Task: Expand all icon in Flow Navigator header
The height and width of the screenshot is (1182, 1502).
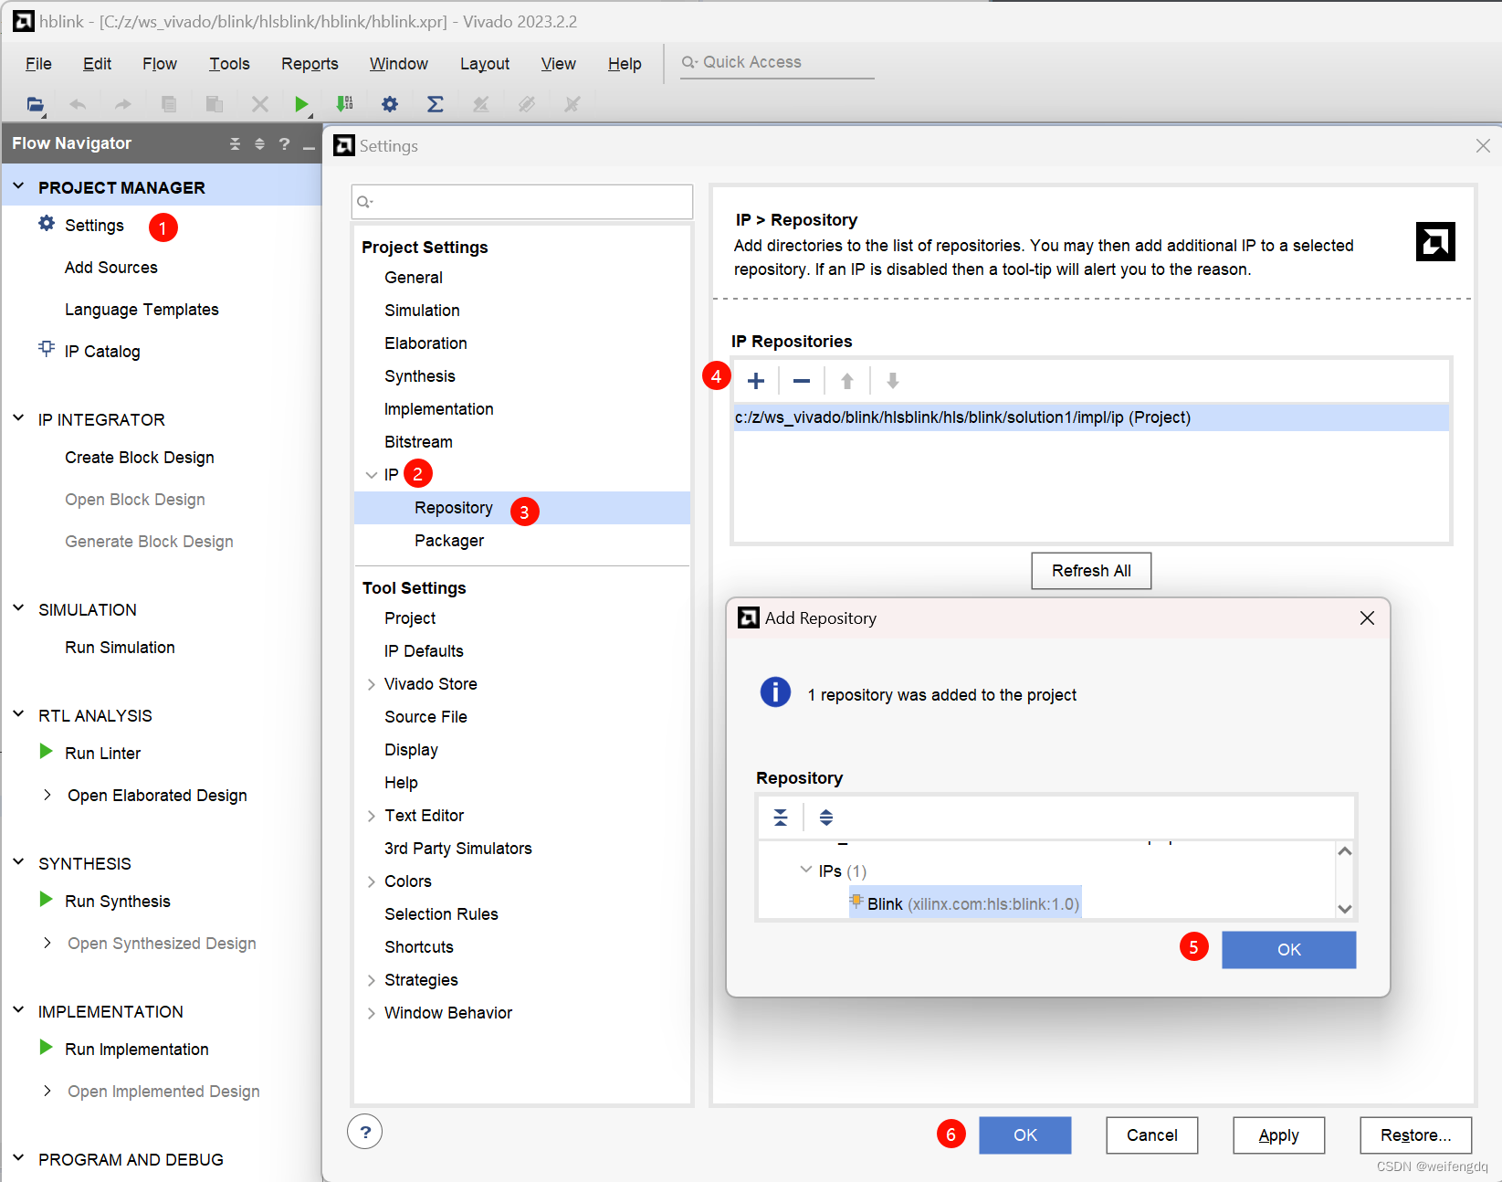Action: tap(260, 144)
